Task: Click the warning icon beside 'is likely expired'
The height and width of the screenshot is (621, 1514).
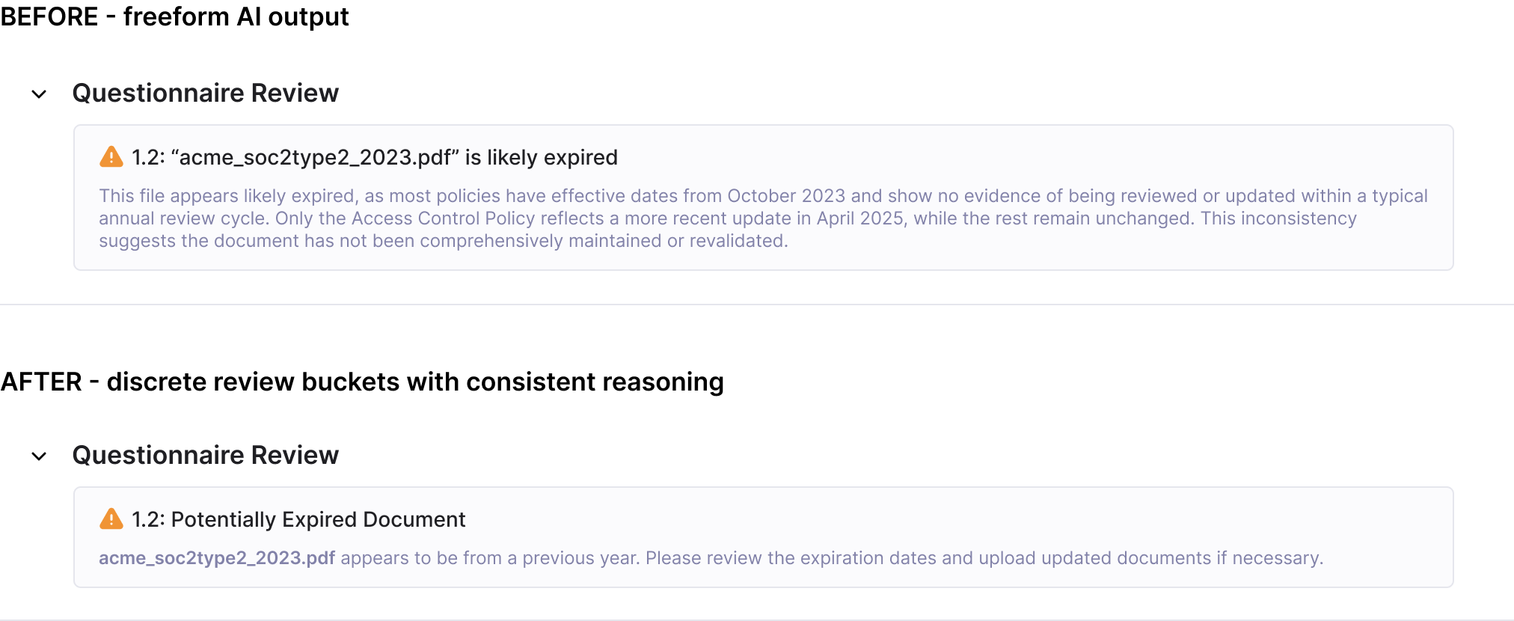Action: (x=111, y=157)
